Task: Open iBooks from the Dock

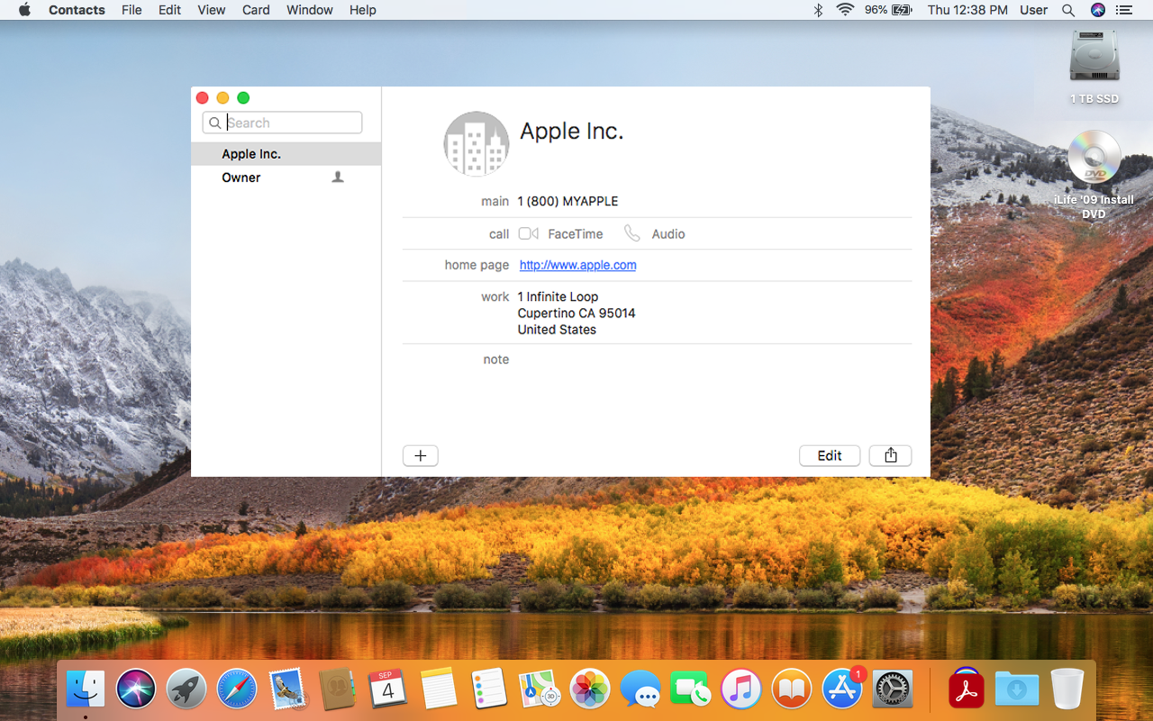Action: (792, 690)
